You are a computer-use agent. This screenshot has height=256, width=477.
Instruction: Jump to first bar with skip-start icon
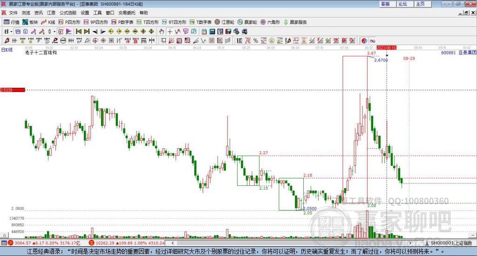(x=78, y=32)
